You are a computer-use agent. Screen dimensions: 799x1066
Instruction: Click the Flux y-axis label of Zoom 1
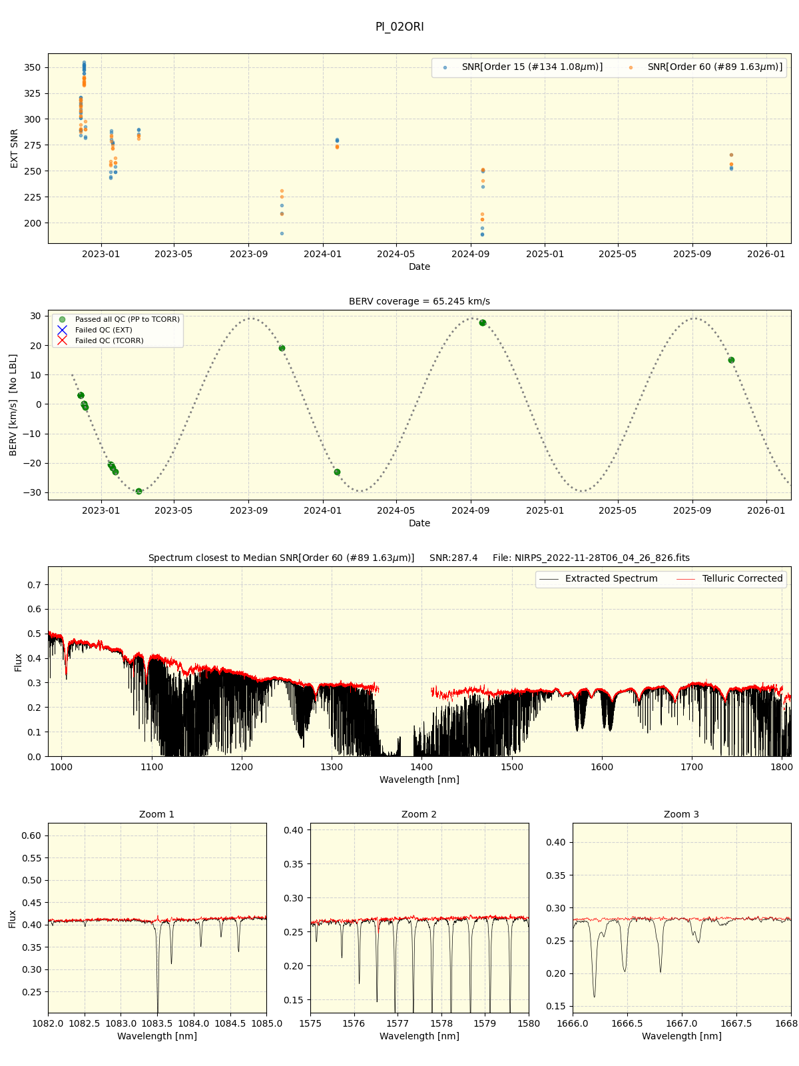coord(13,919)
